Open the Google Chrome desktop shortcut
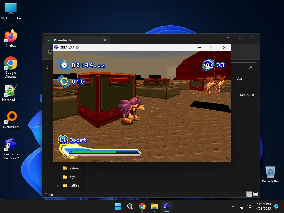This screenshot has width=284, height=213. [x=11, y=68]
